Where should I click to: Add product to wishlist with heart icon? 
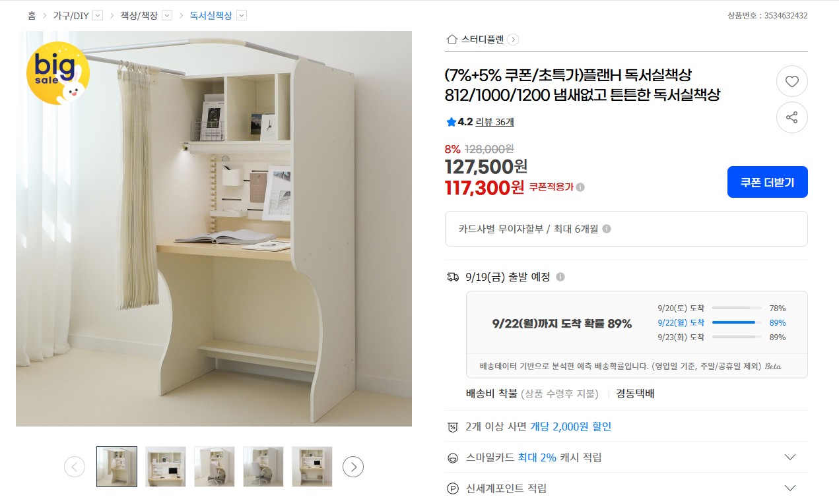click(791, 82)
